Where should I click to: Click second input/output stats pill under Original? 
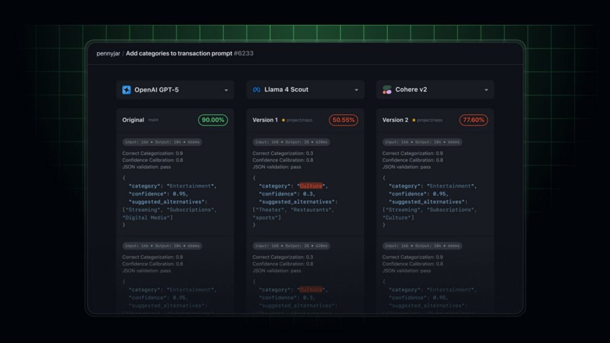pos(162,246)
